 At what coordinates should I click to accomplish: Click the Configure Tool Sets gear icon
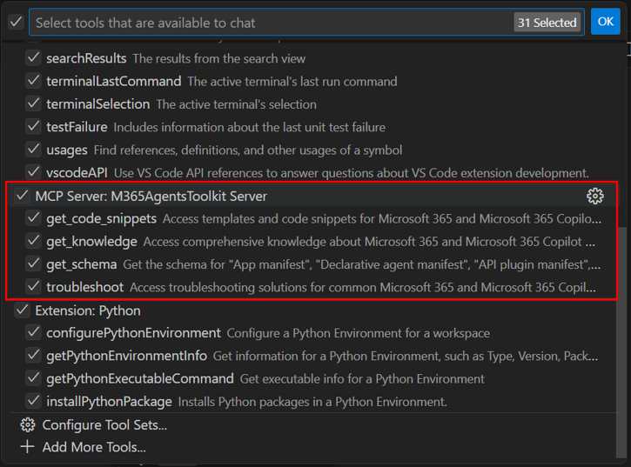click(x=28, y=424)
